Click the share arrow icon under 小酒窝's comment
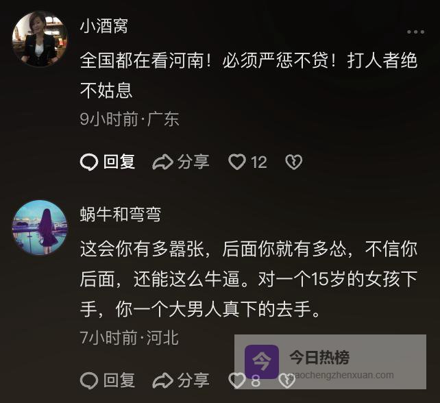The width and height of the screenshot is (440, 403). [x=162, y=162]
